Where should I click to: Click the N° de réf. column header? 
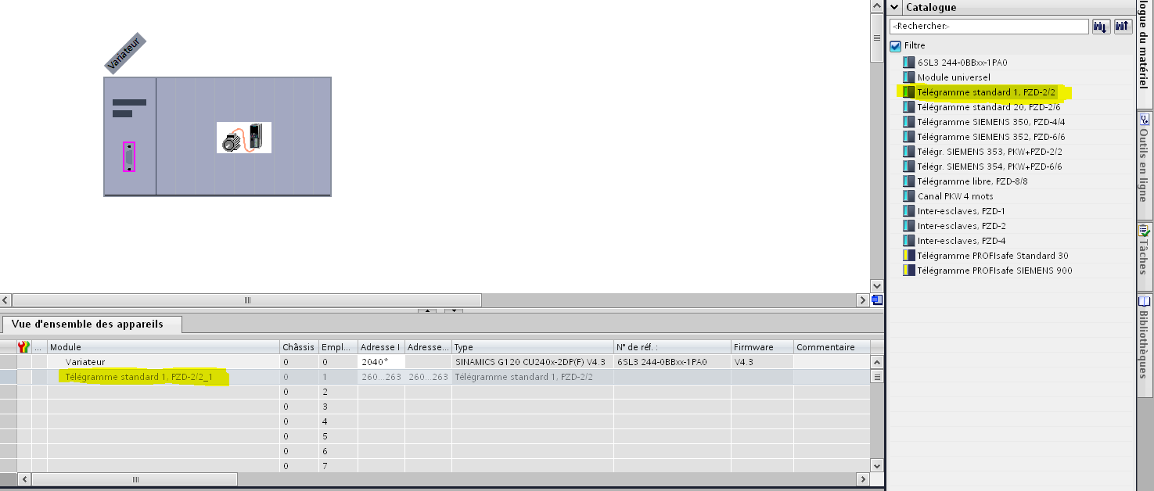tap(672, 347)
